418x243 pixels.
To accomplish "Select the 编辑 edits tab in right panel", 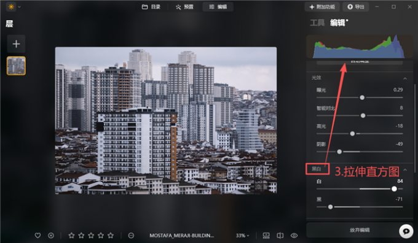I will 337,23.
